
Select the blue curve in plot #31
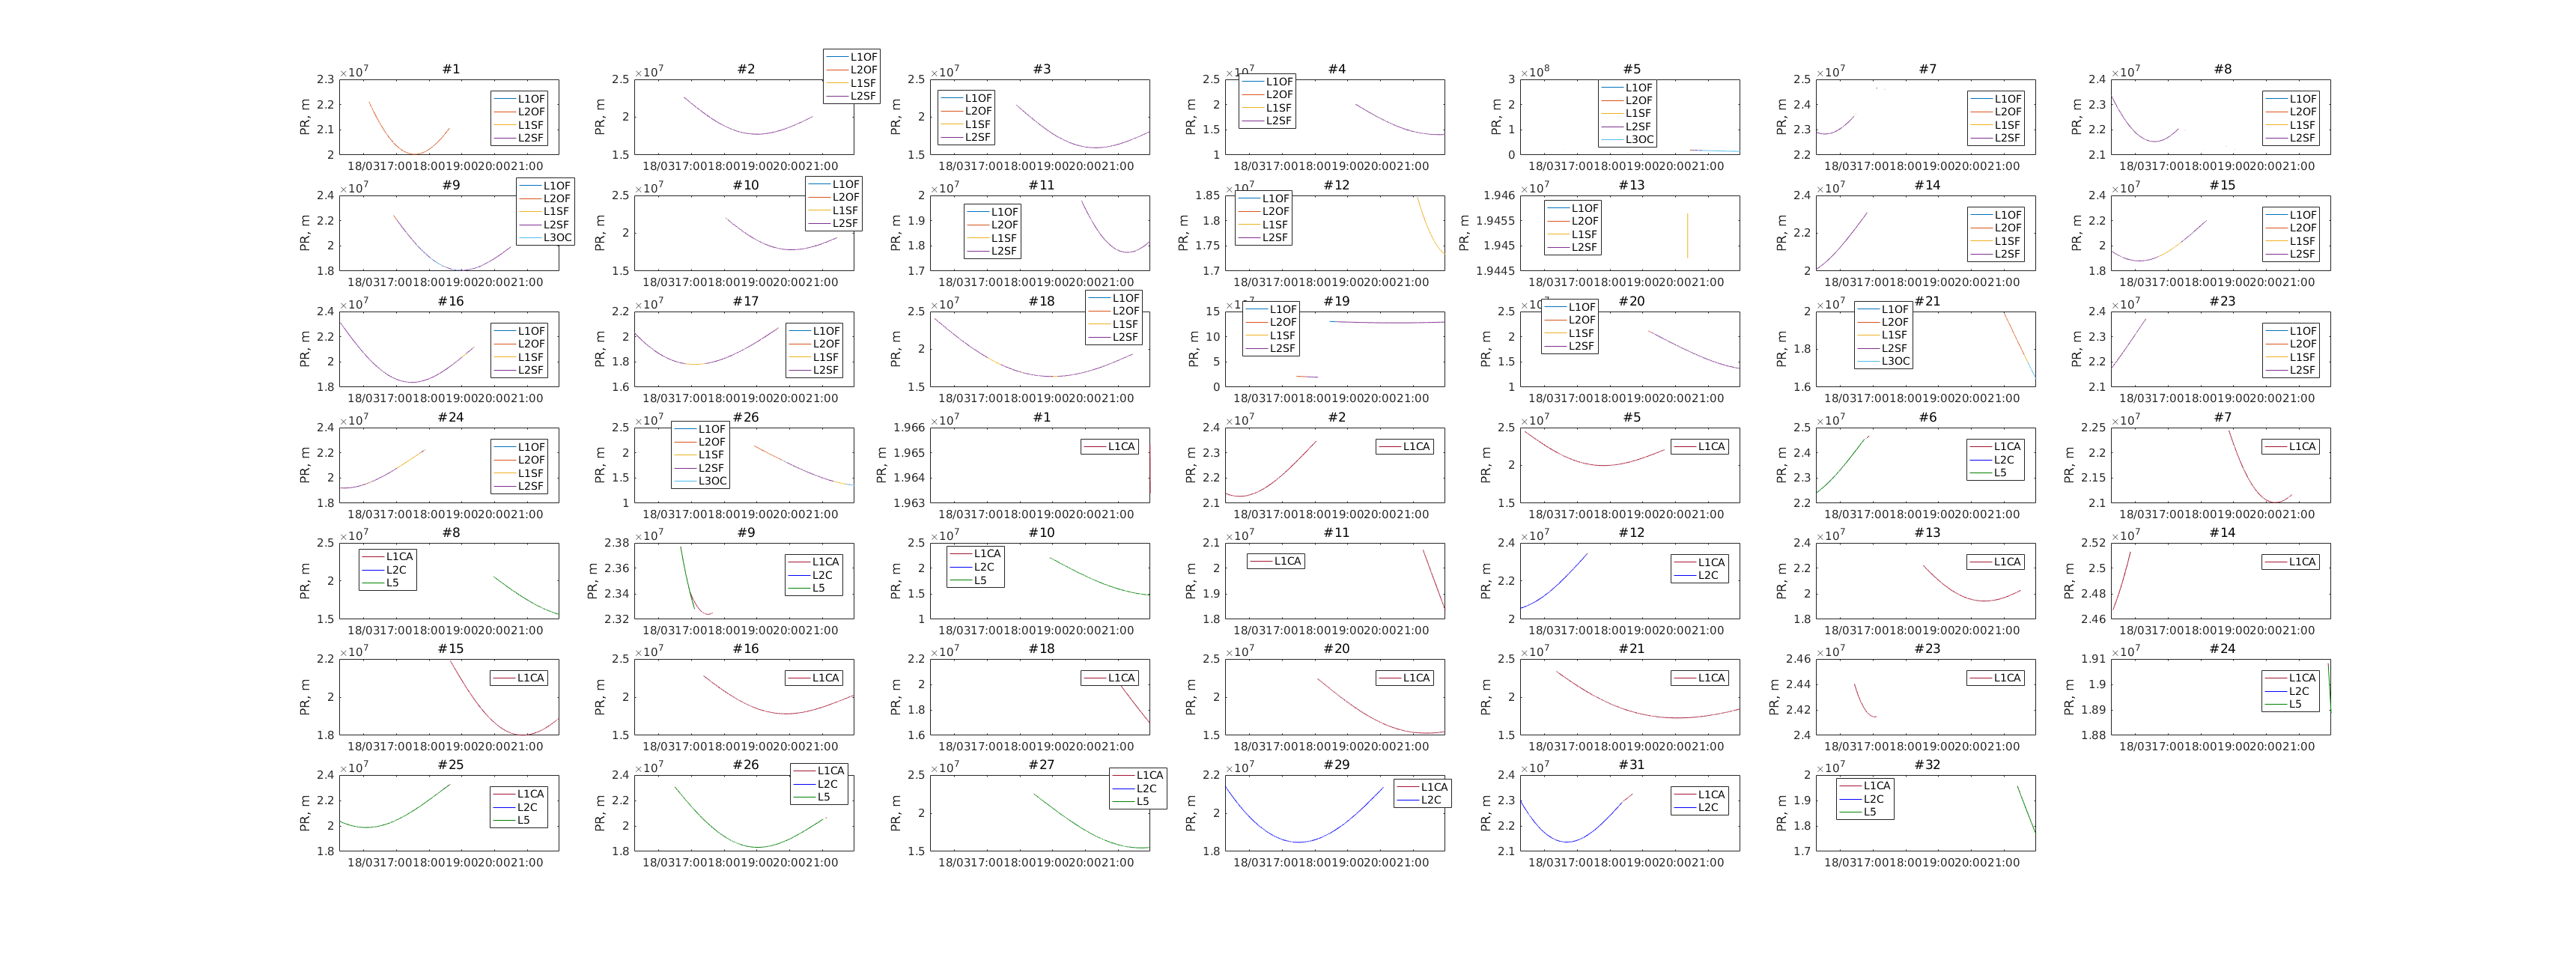click(x=1567, y=841)
